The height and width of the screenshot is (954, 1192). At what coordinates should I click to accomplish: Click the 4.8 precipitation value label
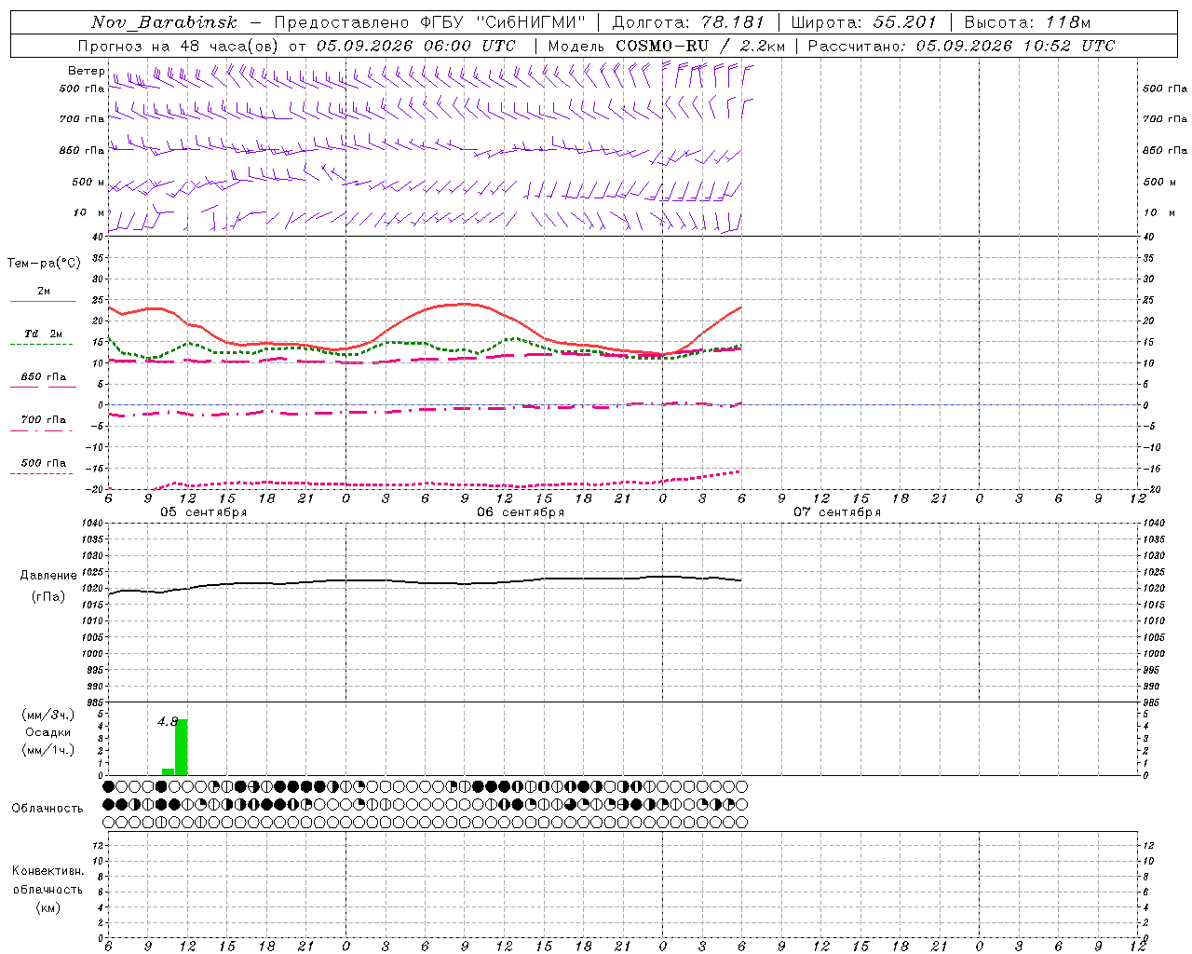(x=167, y=721)
